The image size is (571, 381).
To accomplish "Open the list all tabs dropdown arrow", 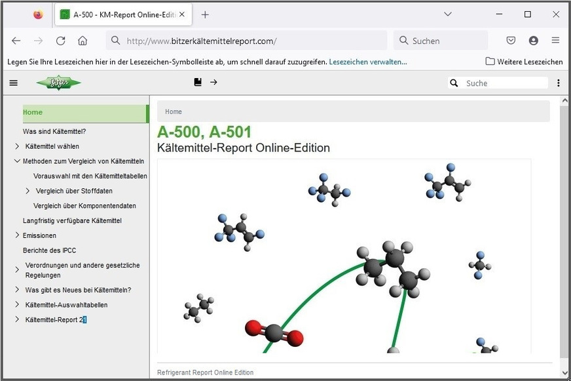I will point(448,14).
